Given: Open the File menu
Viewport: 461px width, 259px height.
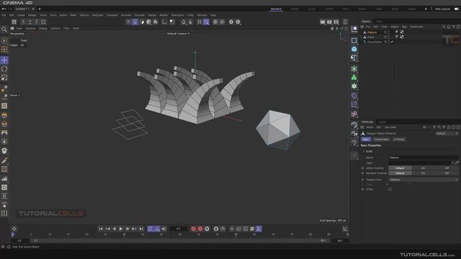Looking at the screenshot, I should click(x=4, y=15).
